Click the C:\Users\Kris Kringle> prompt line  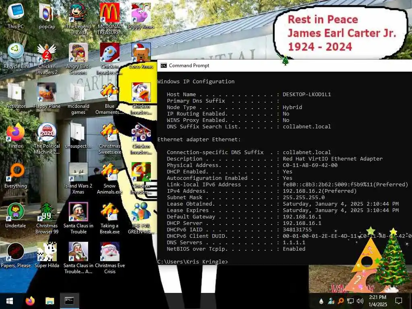(x=193, y=262)
